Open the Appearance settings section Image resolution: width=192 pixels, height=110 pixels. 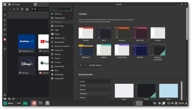point(60,18)
